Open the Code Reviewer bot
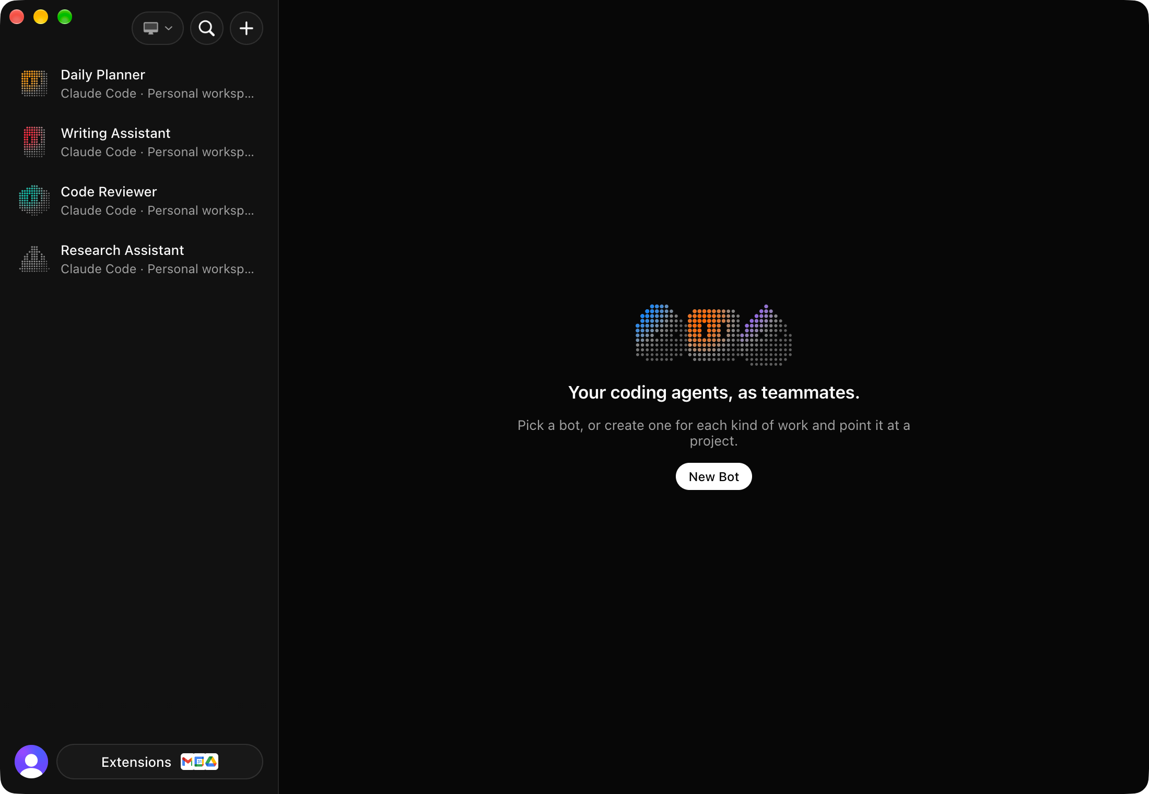 (x=139, y=201)
